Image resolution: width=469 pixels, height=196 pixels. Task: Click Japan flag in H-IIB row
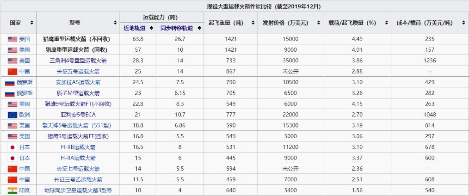(12, 147)
